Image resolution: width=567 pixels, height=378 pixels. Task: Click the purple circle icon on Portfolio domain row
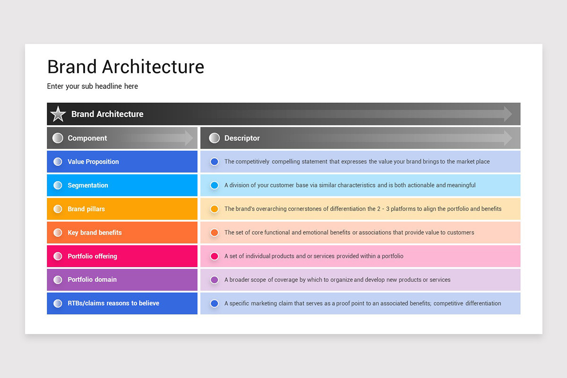(x=58, y=280)
